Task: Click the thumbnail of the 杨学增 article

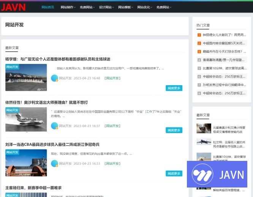Action: pyautogui.click(x=26, y=77)
